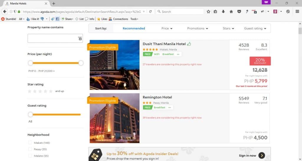302x161 pixels.
Task: Open Likes with the star icon
Action: coord(102,19)
